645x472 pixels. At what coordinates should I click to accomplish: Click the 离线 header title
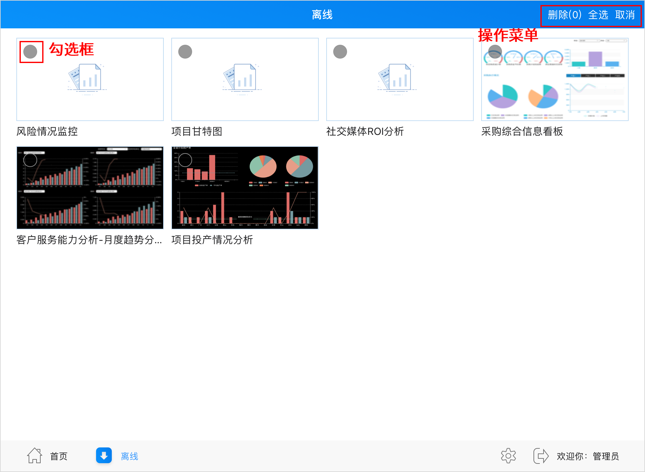[x=322, y=14]
